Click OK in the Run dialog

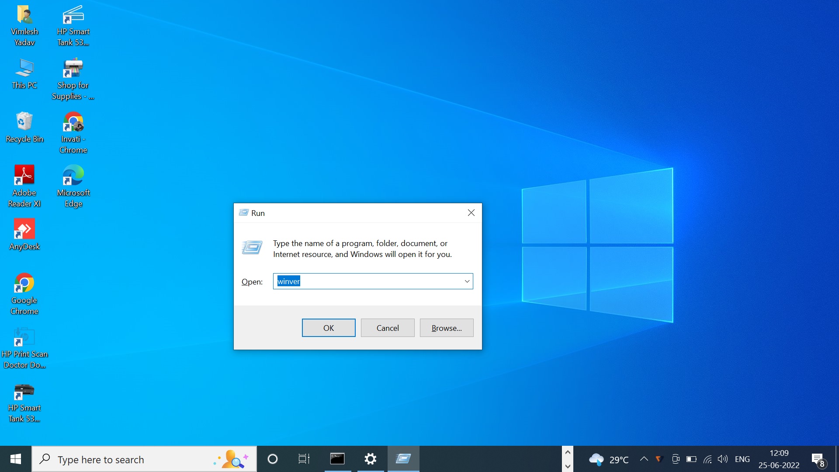coord(328,328)
